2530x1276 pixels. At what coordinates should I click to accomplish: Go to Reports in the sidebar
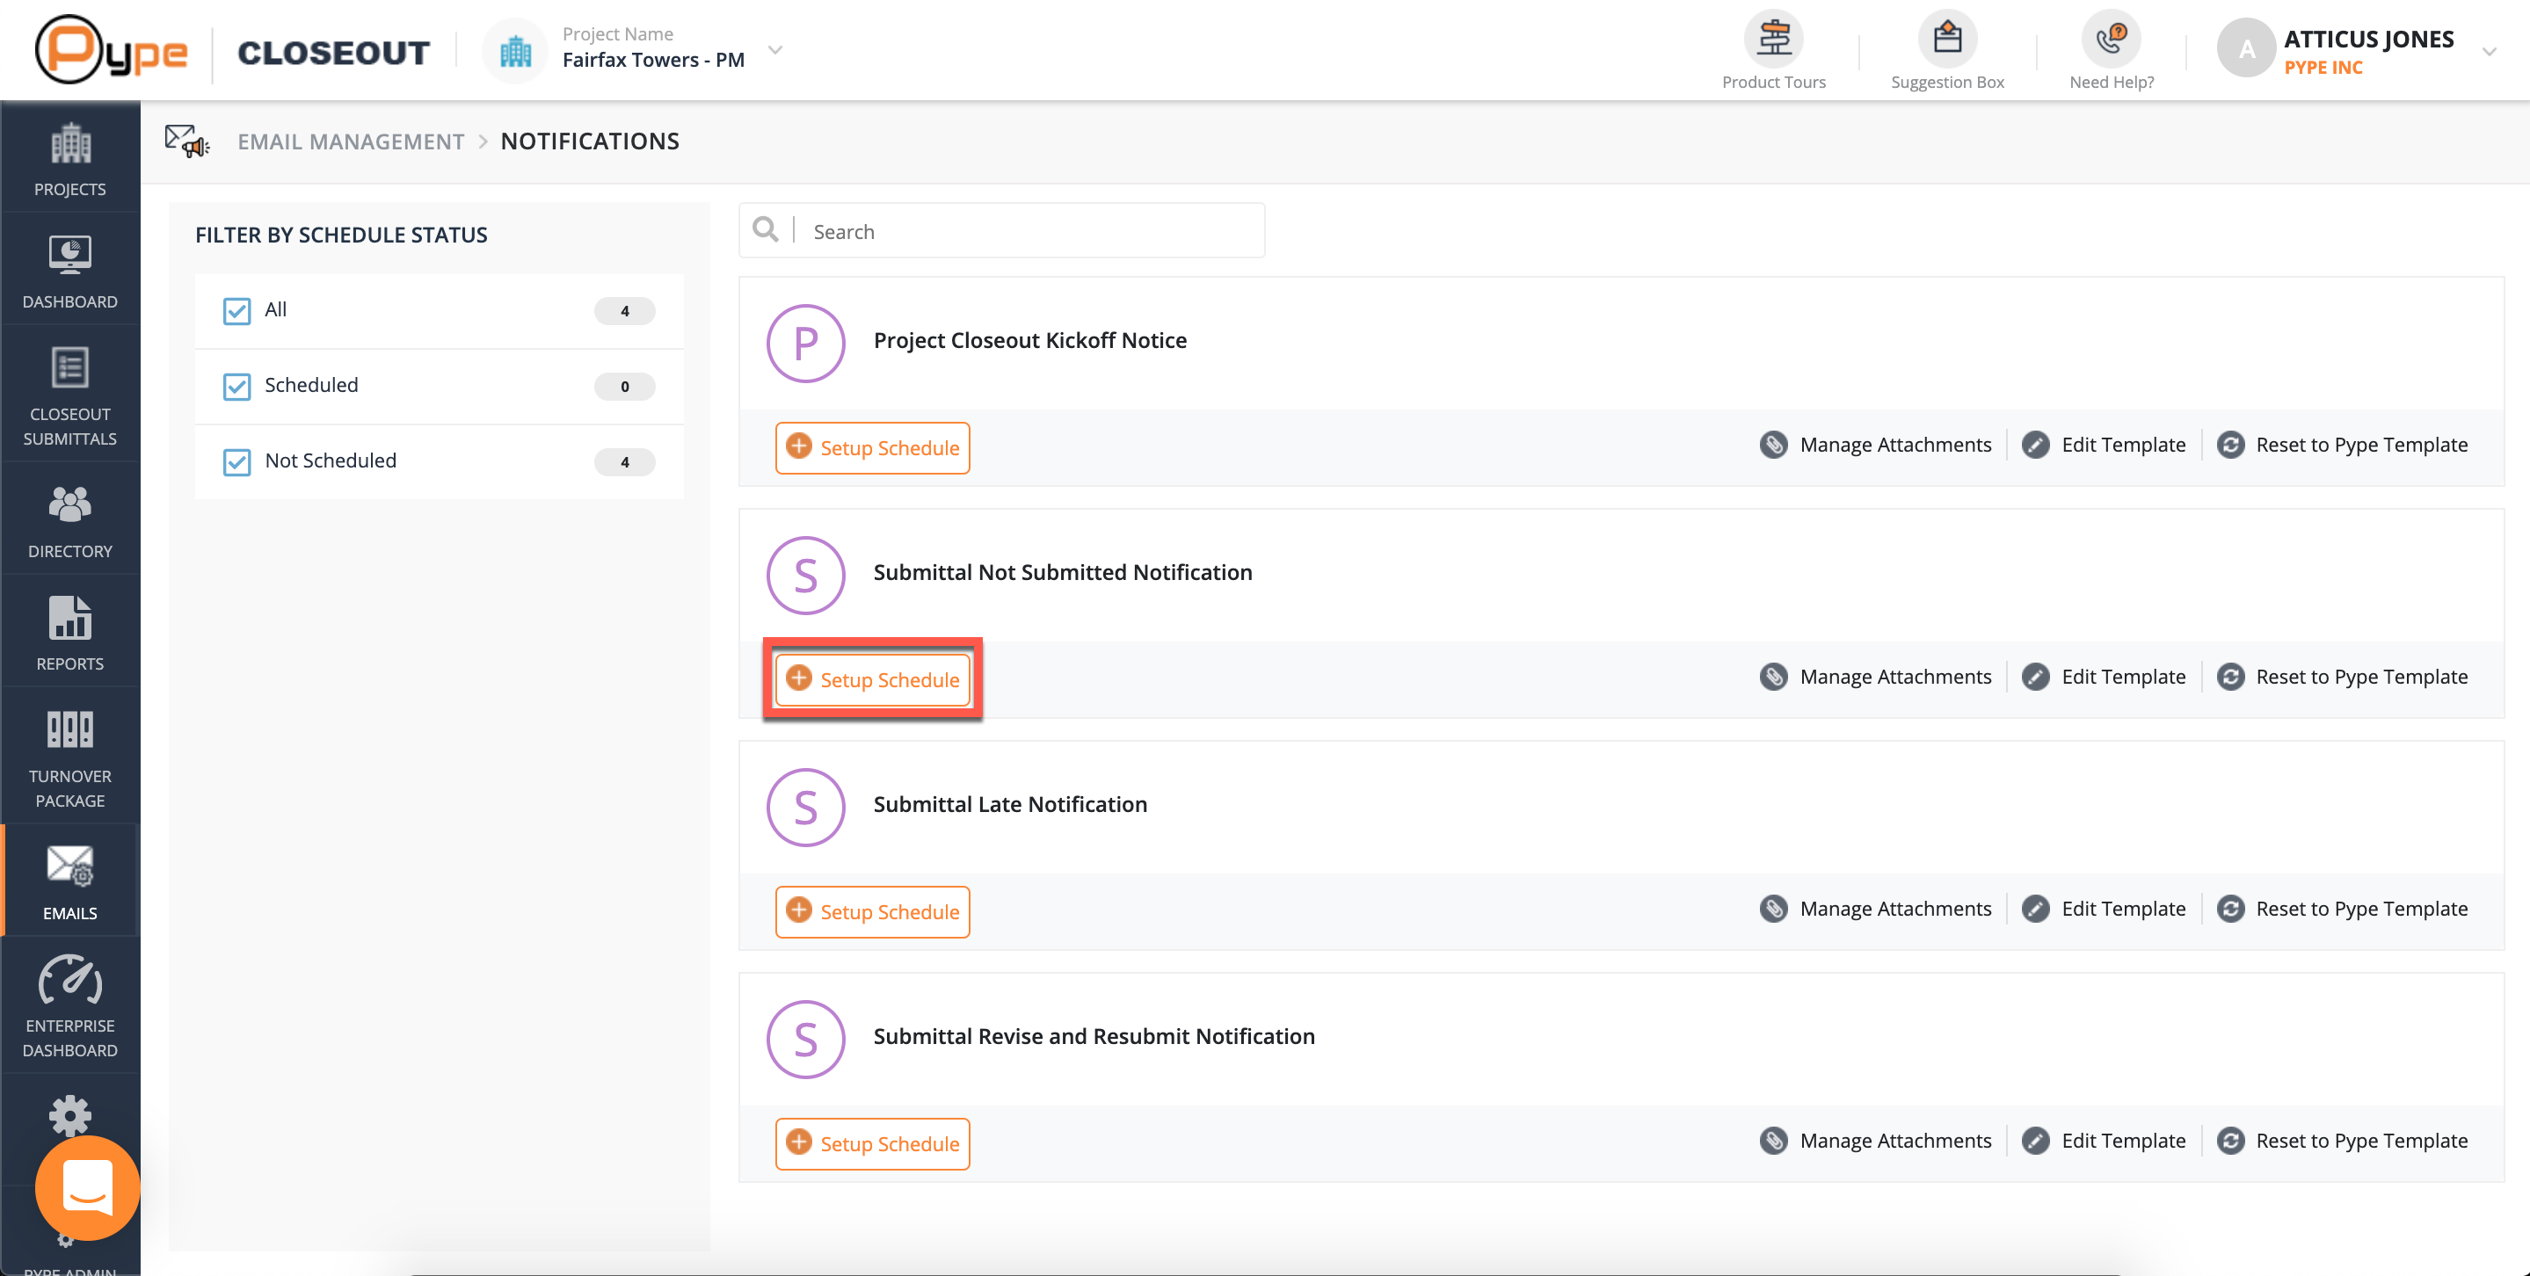click(x=69, y=633)
